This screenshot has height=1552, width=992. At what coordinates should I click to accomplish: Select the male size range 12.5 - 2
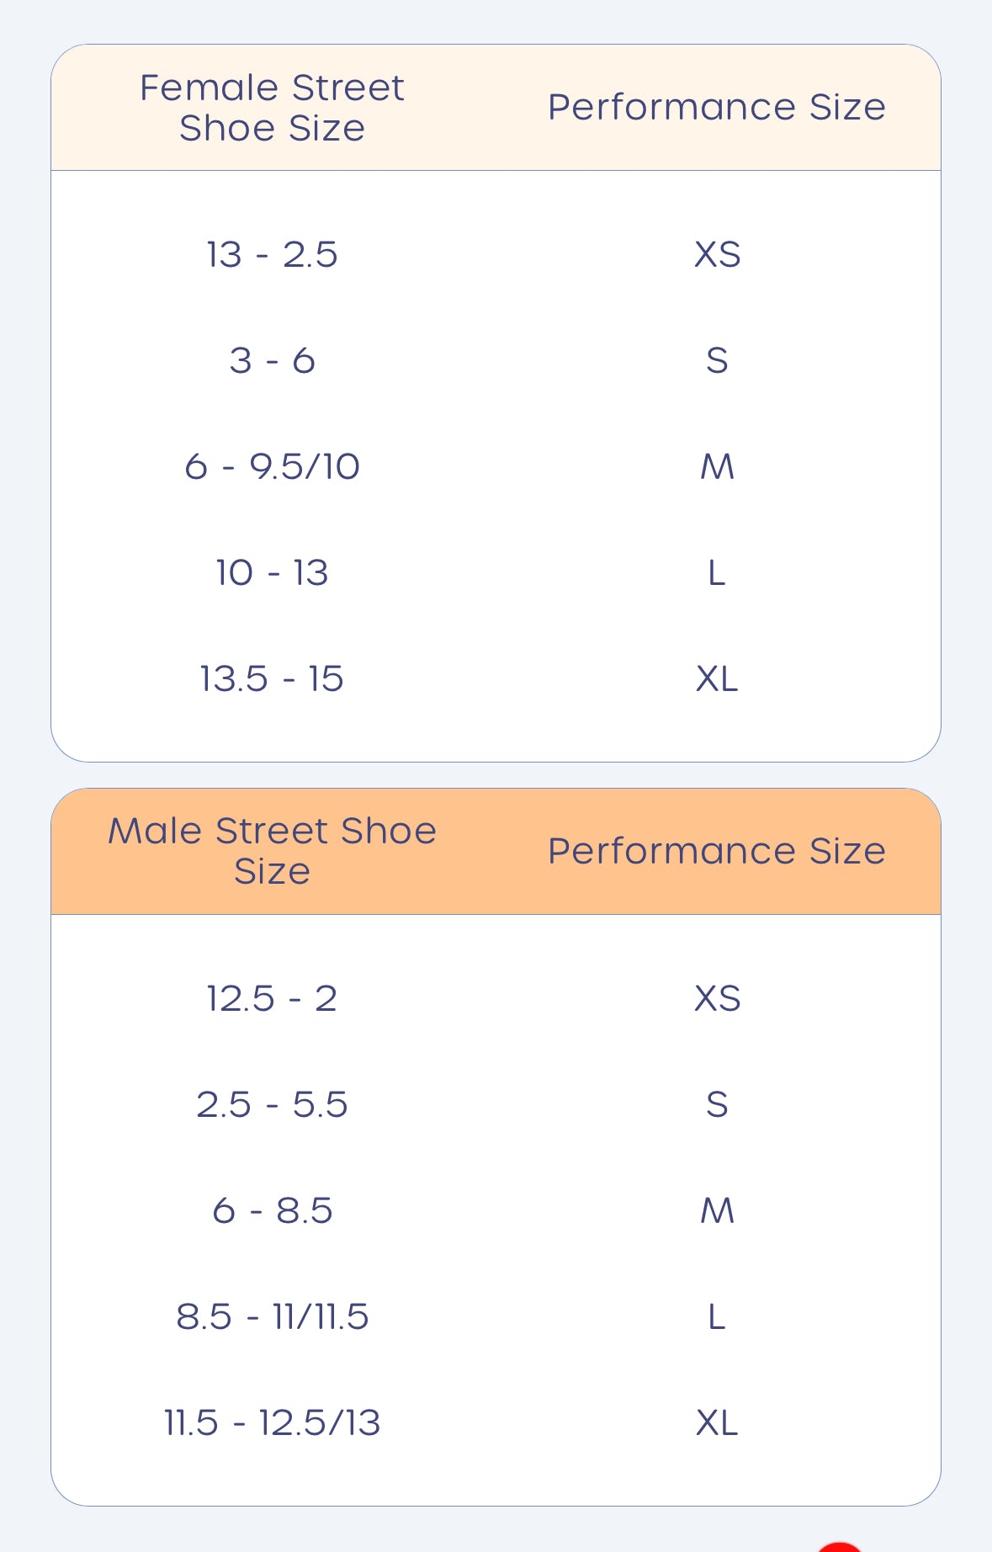click(x=272, y=998)
